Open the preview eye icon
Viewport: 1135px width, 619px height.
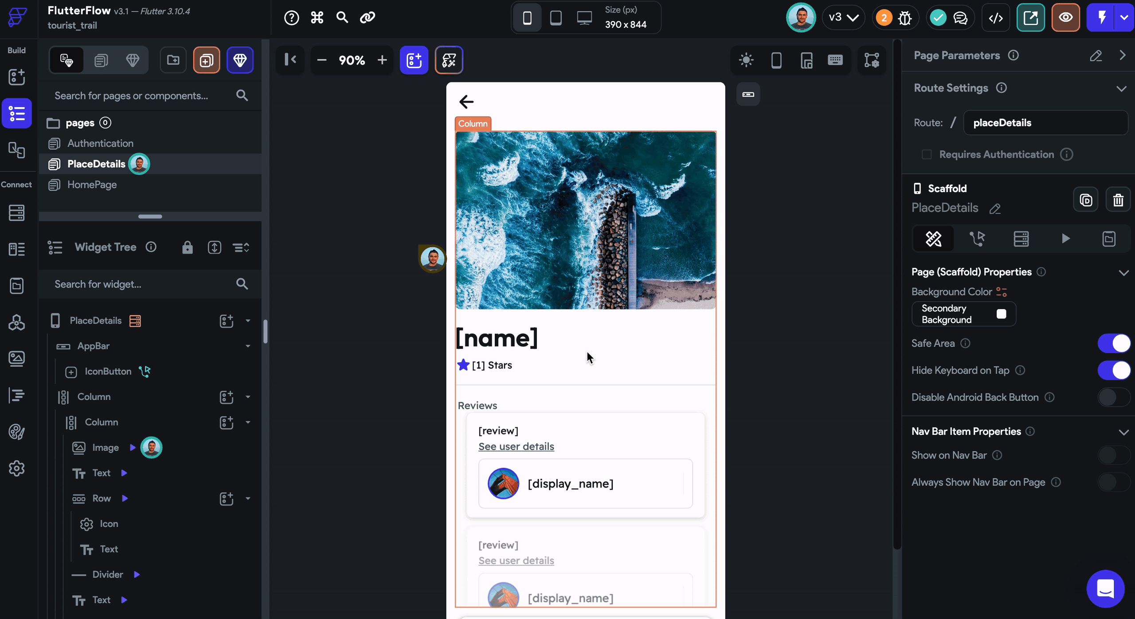1065,18
